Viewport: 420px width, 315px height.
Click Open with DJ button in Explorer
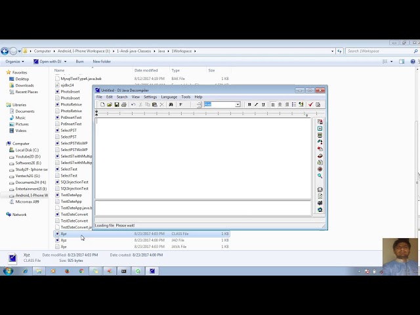pyautogui.click(x=47, y=62)
